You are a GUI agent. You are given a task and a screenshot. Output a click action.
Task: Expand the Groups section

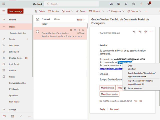4,109
